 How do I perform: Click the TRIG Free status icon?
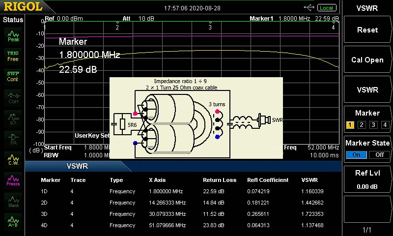pyautogui.click(x=13, y=56)
